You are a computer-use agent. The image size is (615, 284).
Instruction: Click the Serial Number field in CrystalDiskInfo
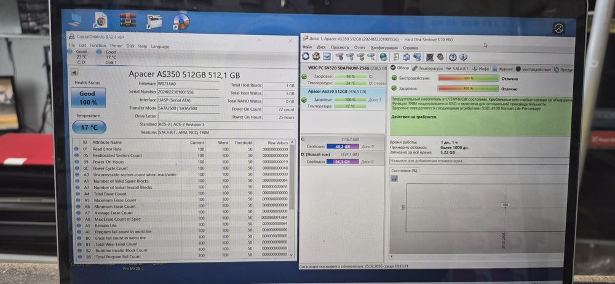(x=188, y=92)
